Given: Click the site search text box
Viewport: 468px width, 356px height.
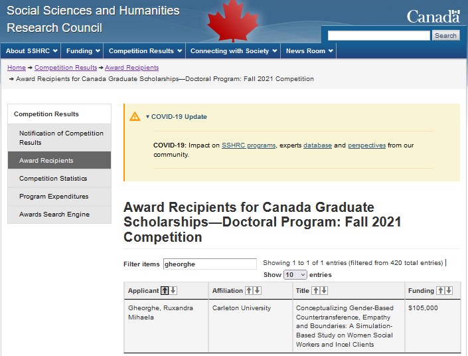Looking at the screenshot, I should click(378, 36).
